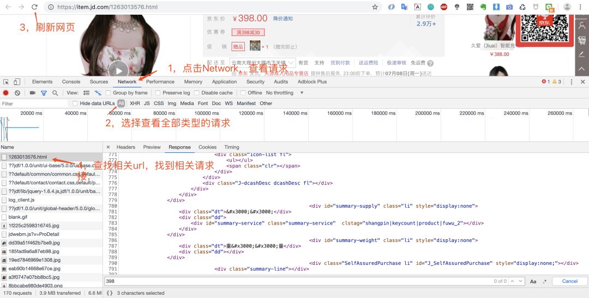
Task: Enable Group by frame checkbox
Action: pos(108,93)
